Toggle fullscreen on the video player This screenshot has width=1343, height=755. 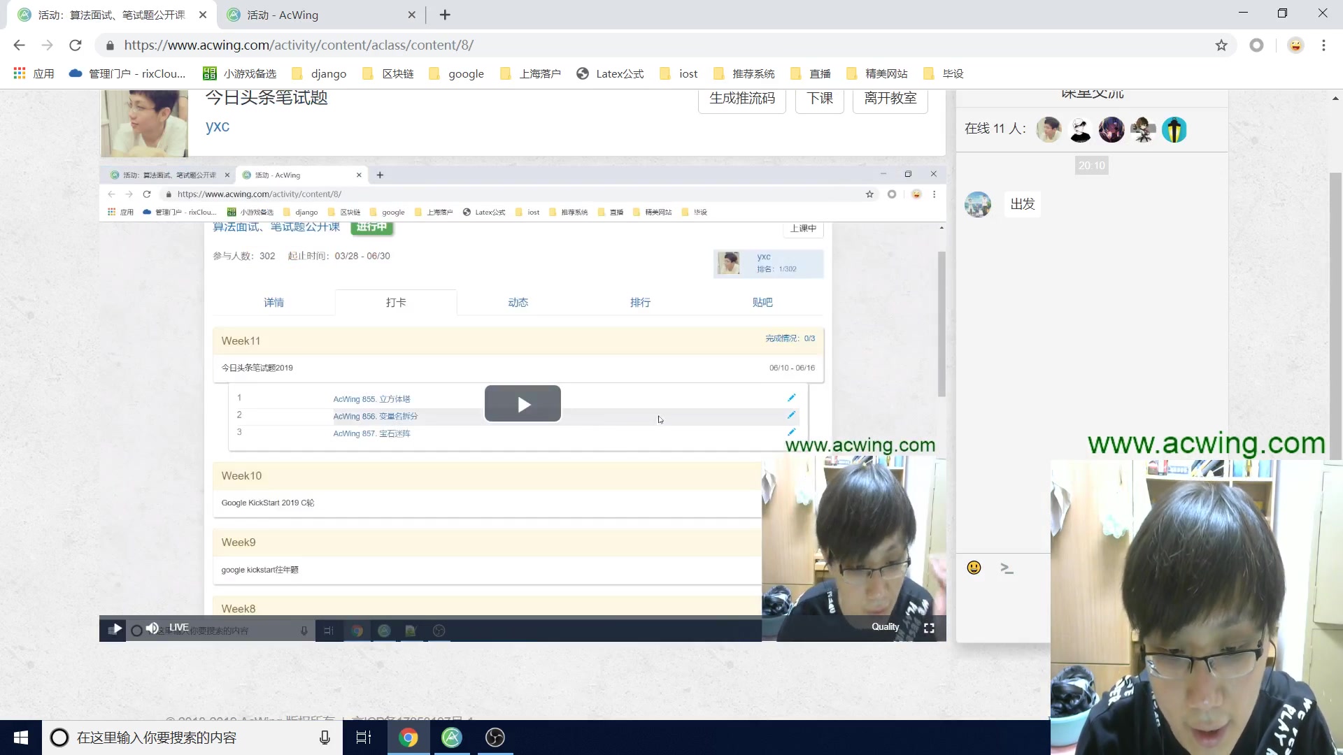[929, 628]
